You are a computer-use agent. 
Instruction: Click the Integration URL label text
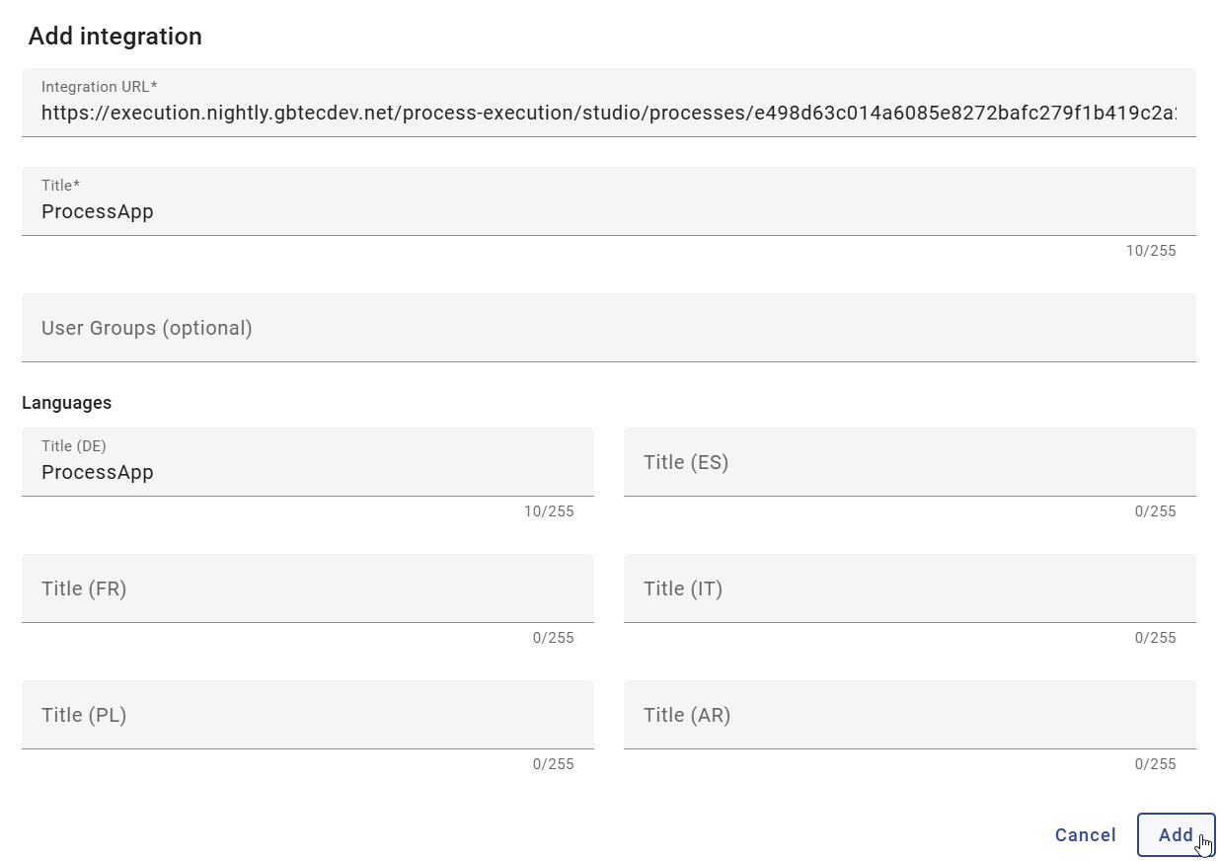(x=100, y=87)
